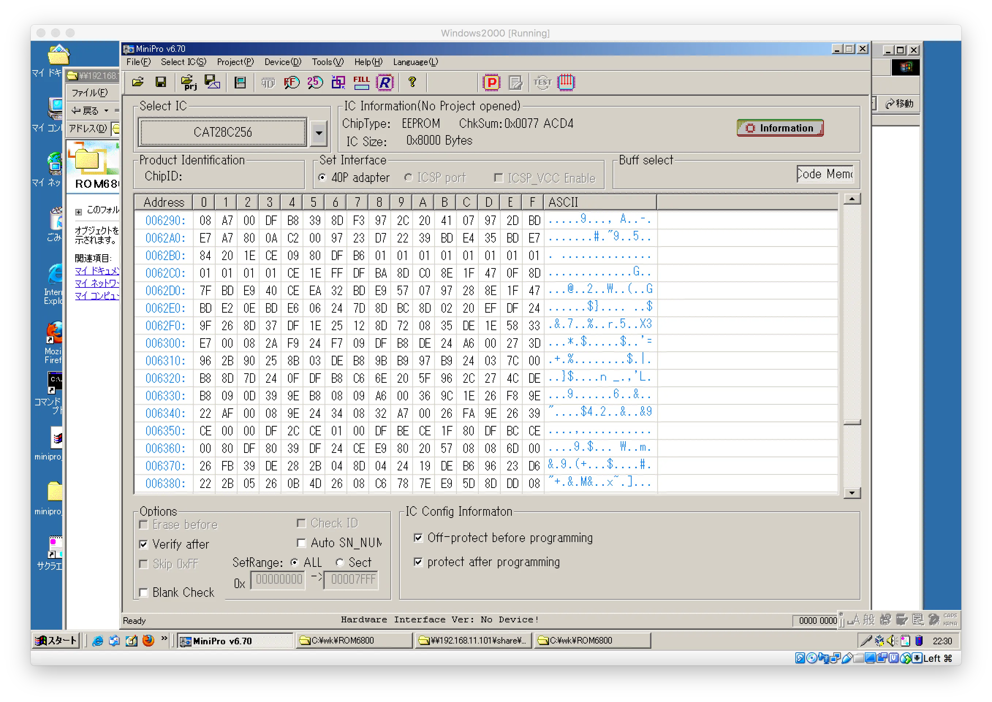Click the Save project toolbar icon
992x702 pixels.
coord(212,82)
